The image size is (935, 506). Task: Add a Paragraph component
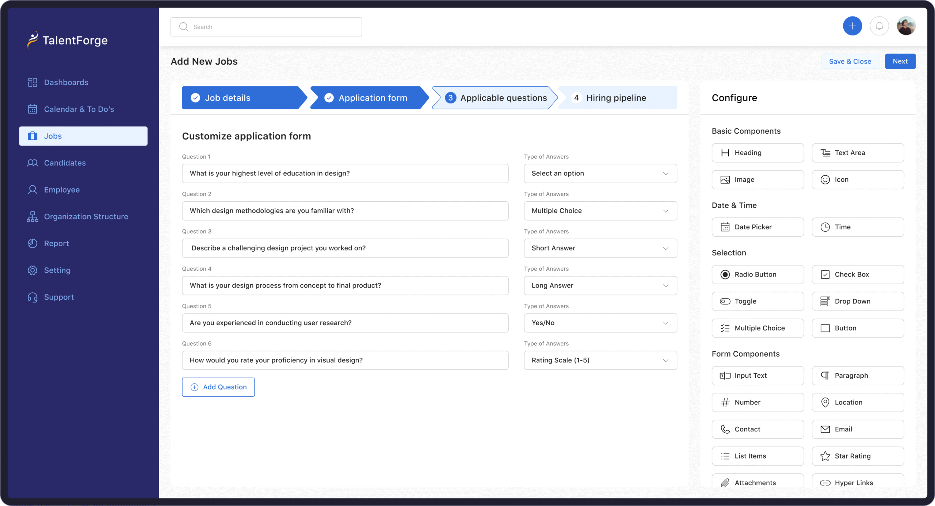pos(858,376)
